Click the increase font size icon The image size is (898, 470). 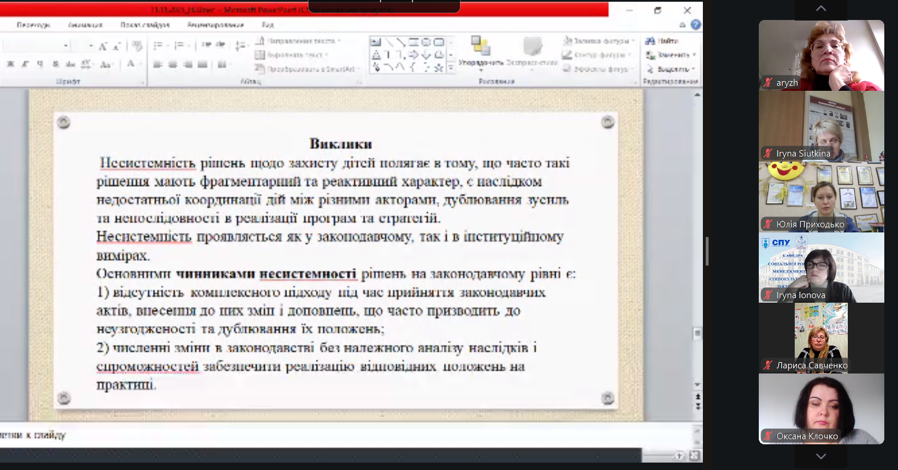(103, 46)
